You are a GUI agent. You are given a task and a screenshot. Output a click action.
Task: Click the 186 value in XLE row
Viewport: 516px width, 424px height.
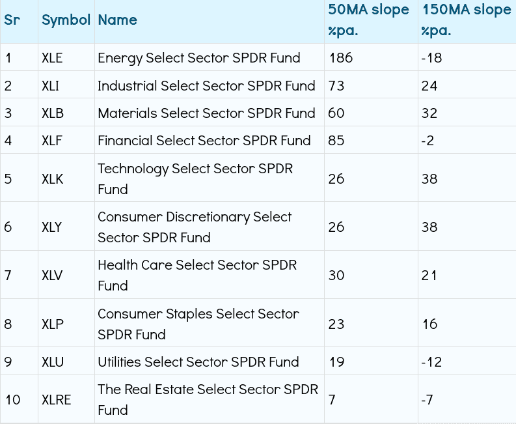coord(340,58)
